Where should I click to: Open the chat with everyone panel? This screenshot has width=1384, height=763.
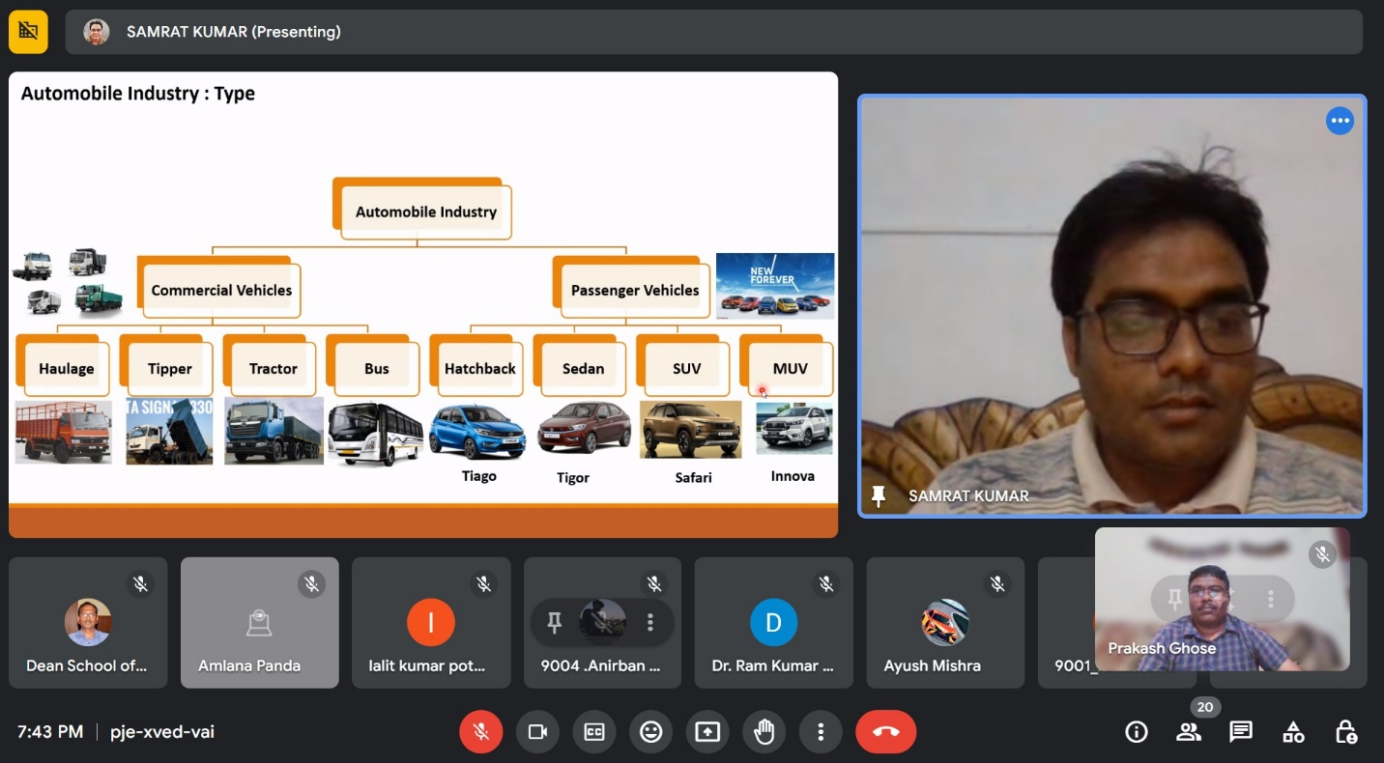pos(1241,732)
